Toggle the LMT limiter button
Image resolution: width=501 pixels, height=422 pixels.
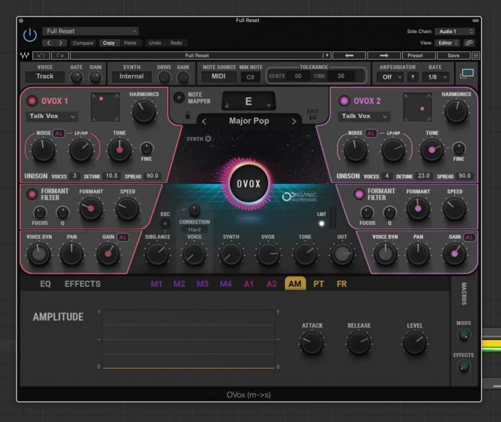click(321, 224)
